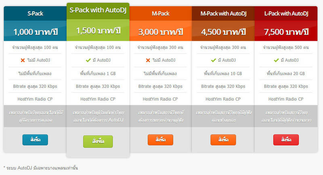Click the red X icon in M-Pack column
Screen dimensions: 323x175
(148, 60)
